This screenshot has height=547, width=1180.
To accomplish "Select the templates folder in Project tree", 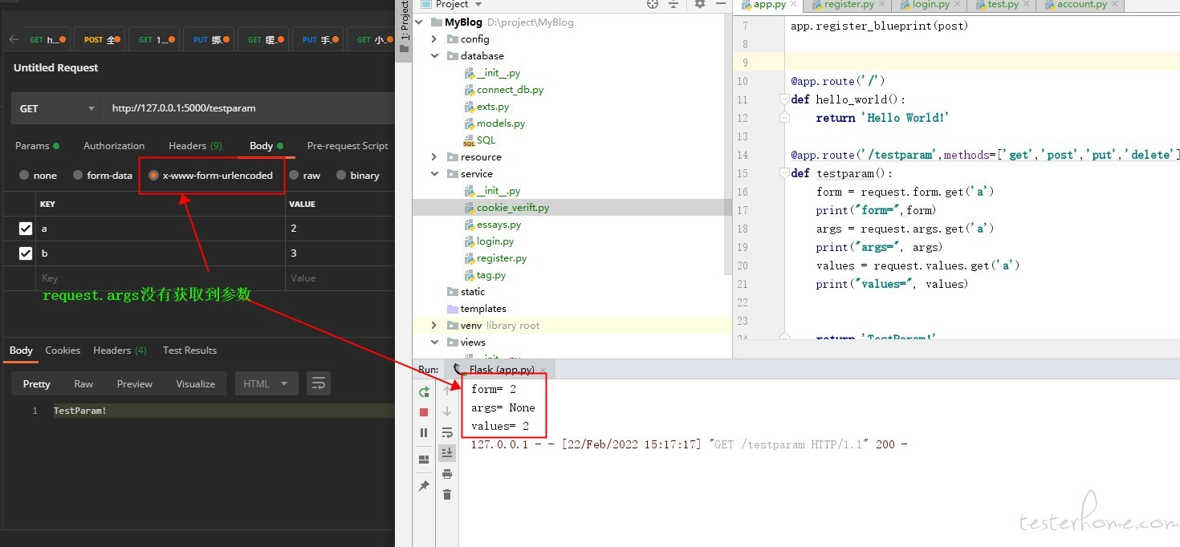I will 483,309.
